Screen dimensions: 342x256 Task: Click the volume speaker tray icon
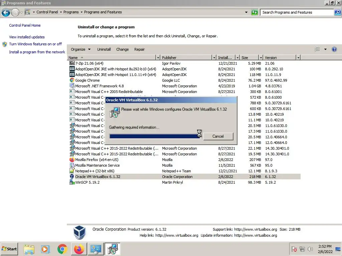pyautogui.click(x=310, y=249)
